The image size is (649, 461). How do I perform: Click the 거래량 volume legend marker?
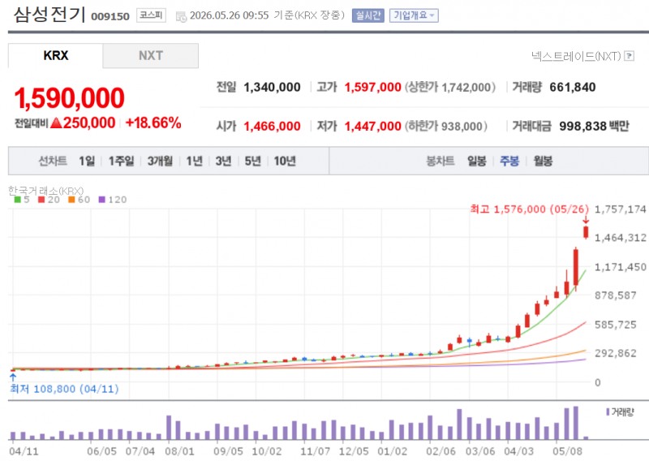coord(608,411)
